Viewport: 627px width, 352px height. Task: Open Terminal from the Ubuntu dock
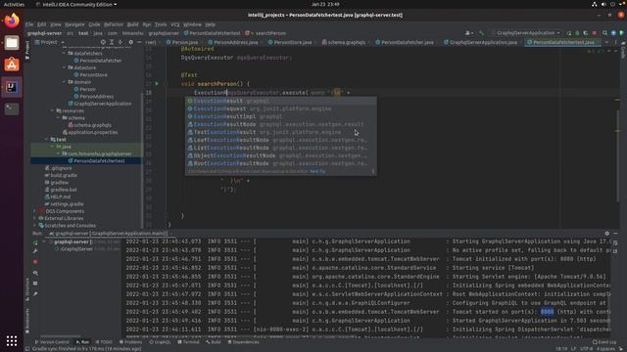(x=12, y=109)
